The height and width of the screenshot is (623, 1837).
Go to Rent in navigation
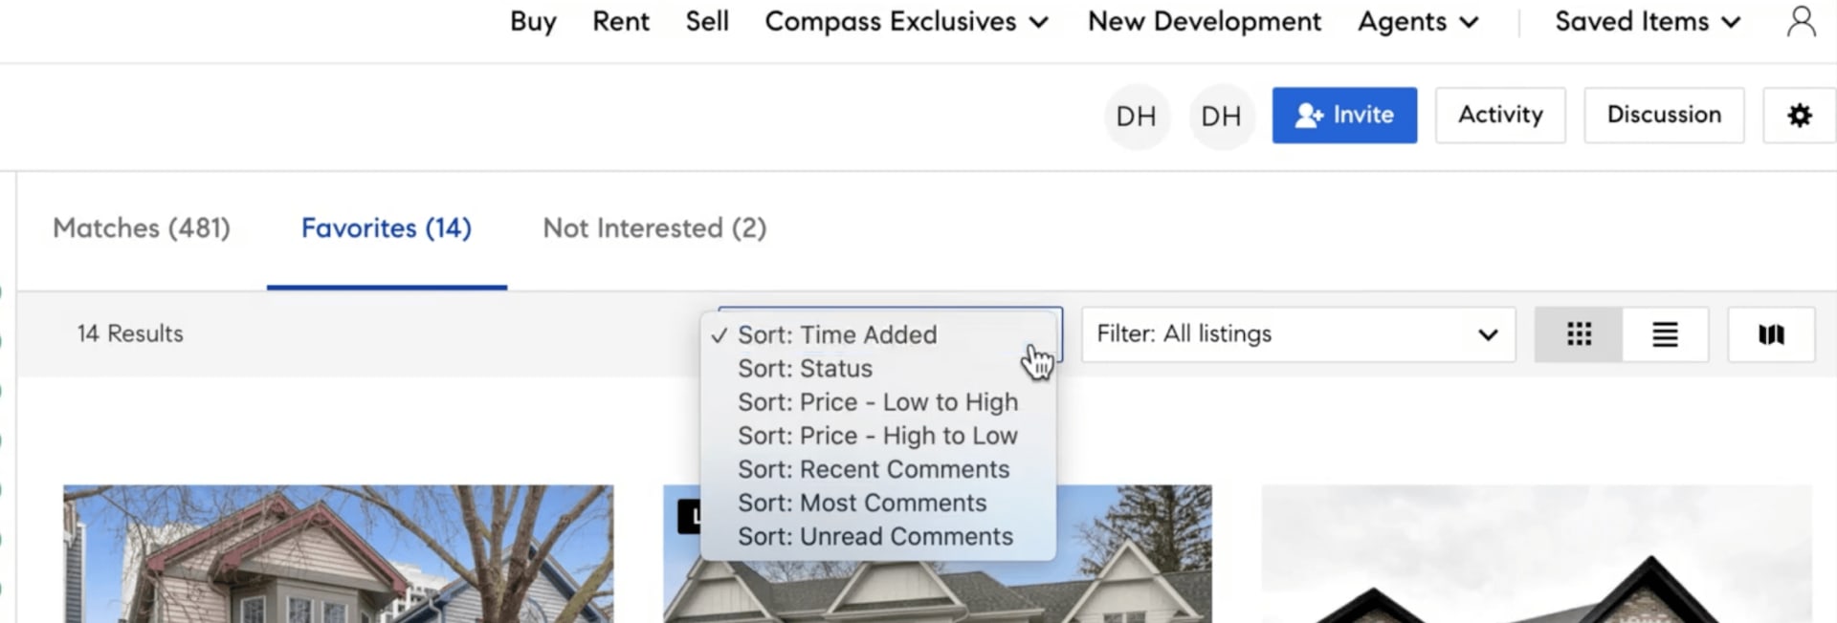click(621, 21)
